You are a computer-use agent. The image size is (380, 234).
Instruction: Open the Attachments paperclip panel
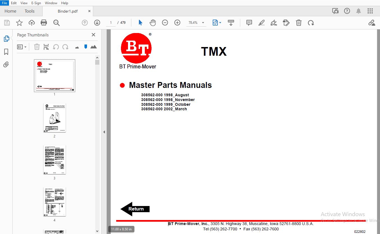point(6,65)
